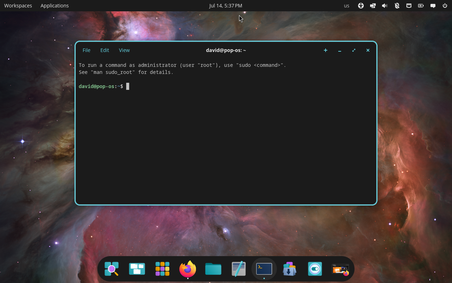Open Workspaces overview in top bar

(x=18, y=6)
